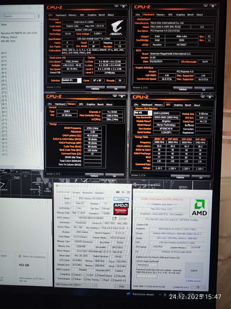This screenshot has width=231, height=309.
Task: Open the AMD Radeon RX 6700 XT card dropdown
Action: coord(76,285)
